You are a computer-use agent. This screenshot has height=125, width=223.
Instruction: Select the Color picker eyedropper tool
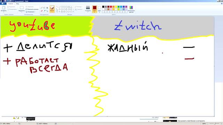pos(45,11)
